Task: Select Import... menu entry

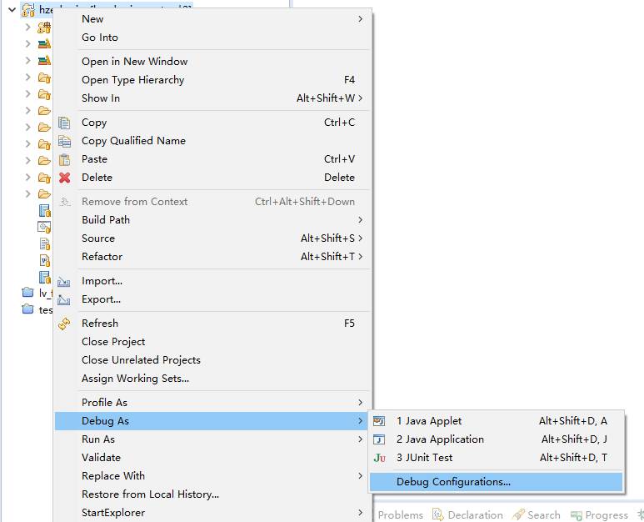Action: 212,281
